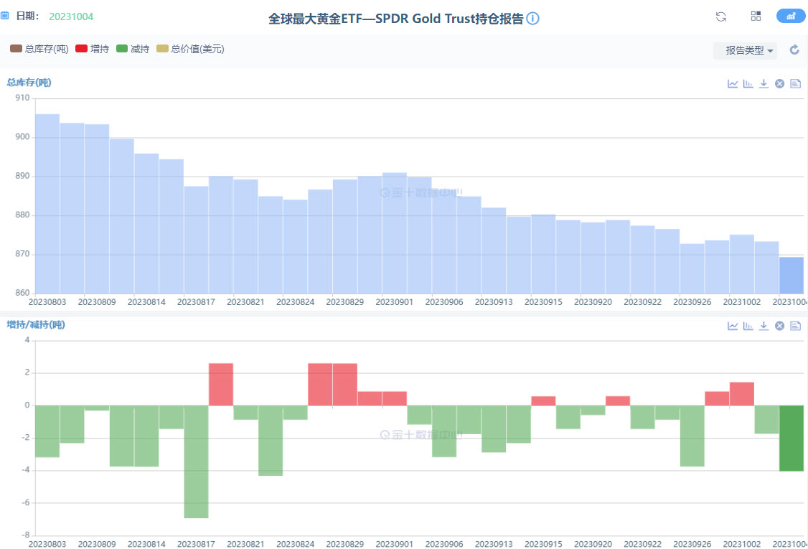The height and width of the screenshot is (549, 808).
Task: Click the refresh/sync icon at top right
Action: point(720,16)
